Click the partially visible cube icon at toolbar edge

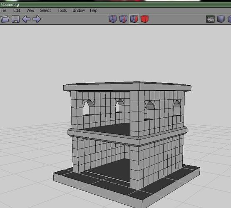229,19
